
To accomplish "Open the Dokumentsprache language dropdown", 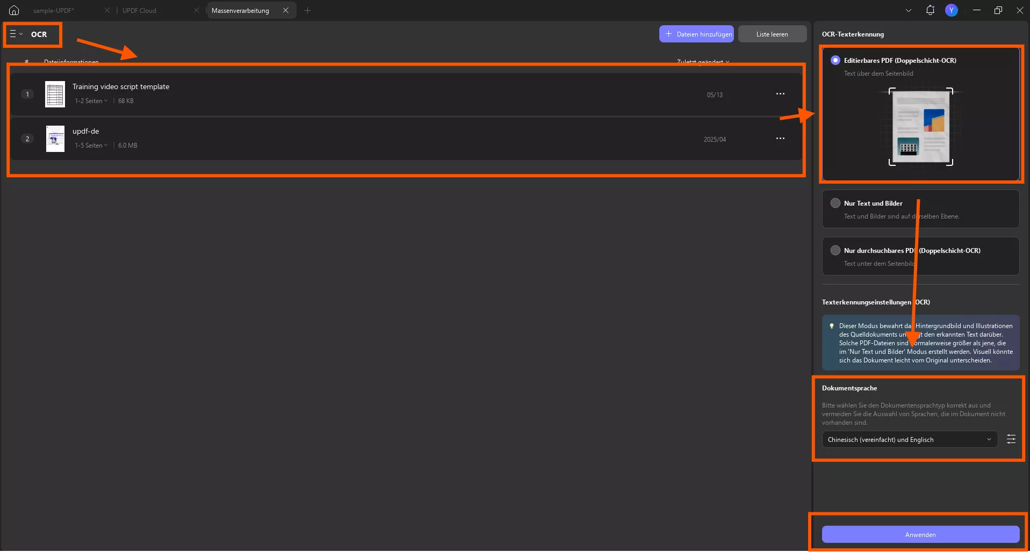I will (909, 439).
